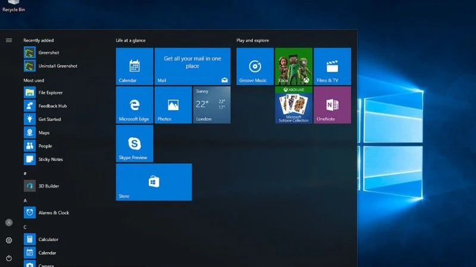Click the '#' letter index header
Screen dimensions: 476x267
[x=25, y=173]
